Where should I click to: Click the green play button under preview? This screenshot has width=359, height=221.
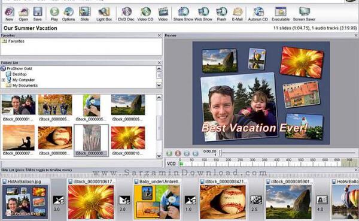point(169,153)
